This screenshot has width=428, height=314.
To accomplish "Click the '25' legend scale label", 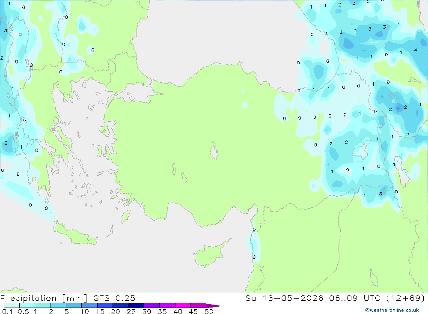I will 131,311.
